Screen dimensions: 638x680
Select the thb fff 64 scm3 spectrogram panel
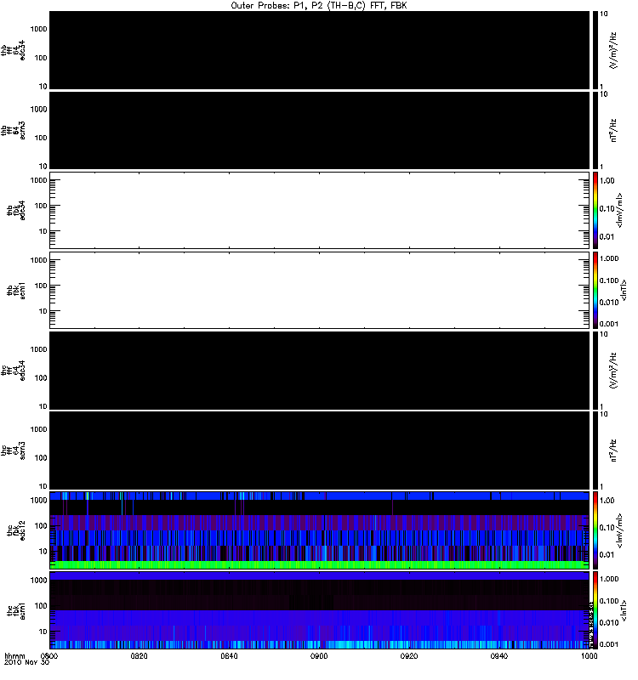(320, 130)
